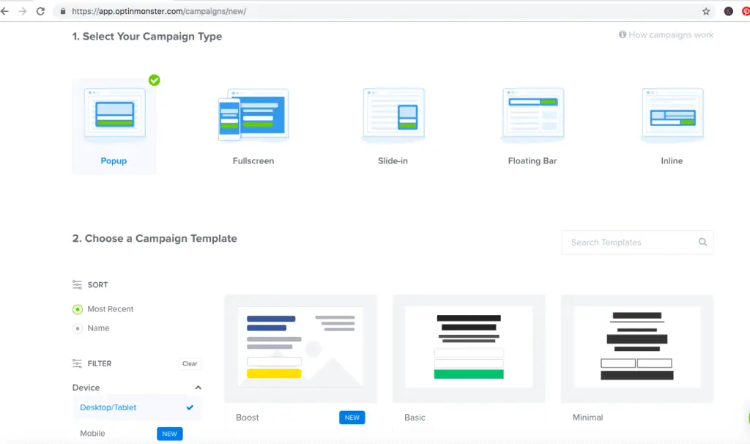Select the Fullscreen campaign type icon
Image resolution: width=750 pixels, height=444 pixels.
(x=253, y=114)
